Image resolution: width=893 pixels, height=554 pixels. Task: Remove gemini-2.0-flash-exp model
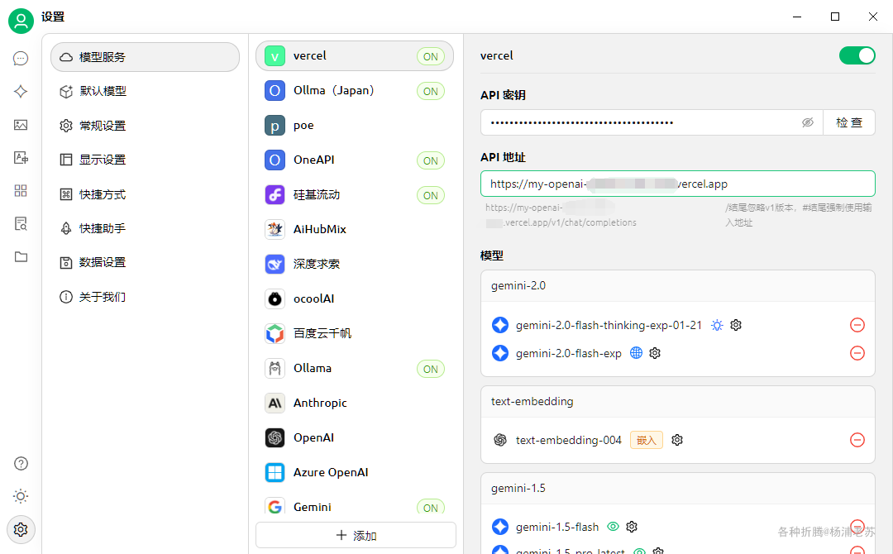(857, 353)
